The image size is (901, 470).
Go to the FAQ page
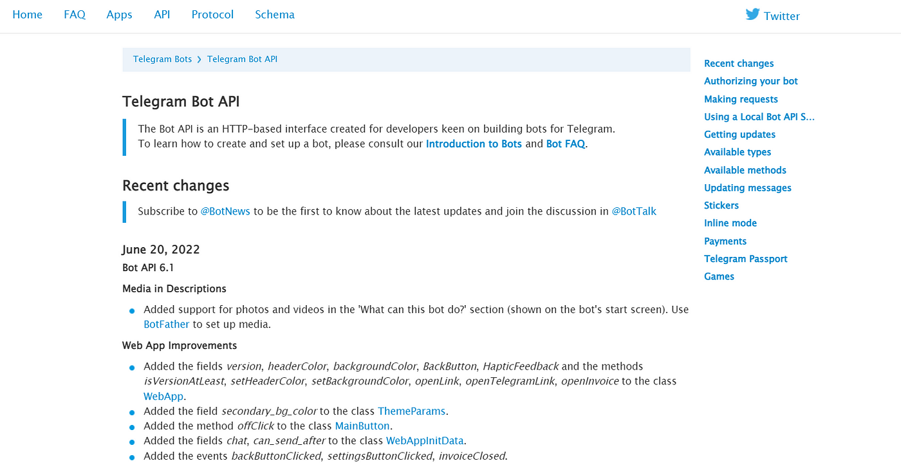pyautogui.click(x=75, y=14)
